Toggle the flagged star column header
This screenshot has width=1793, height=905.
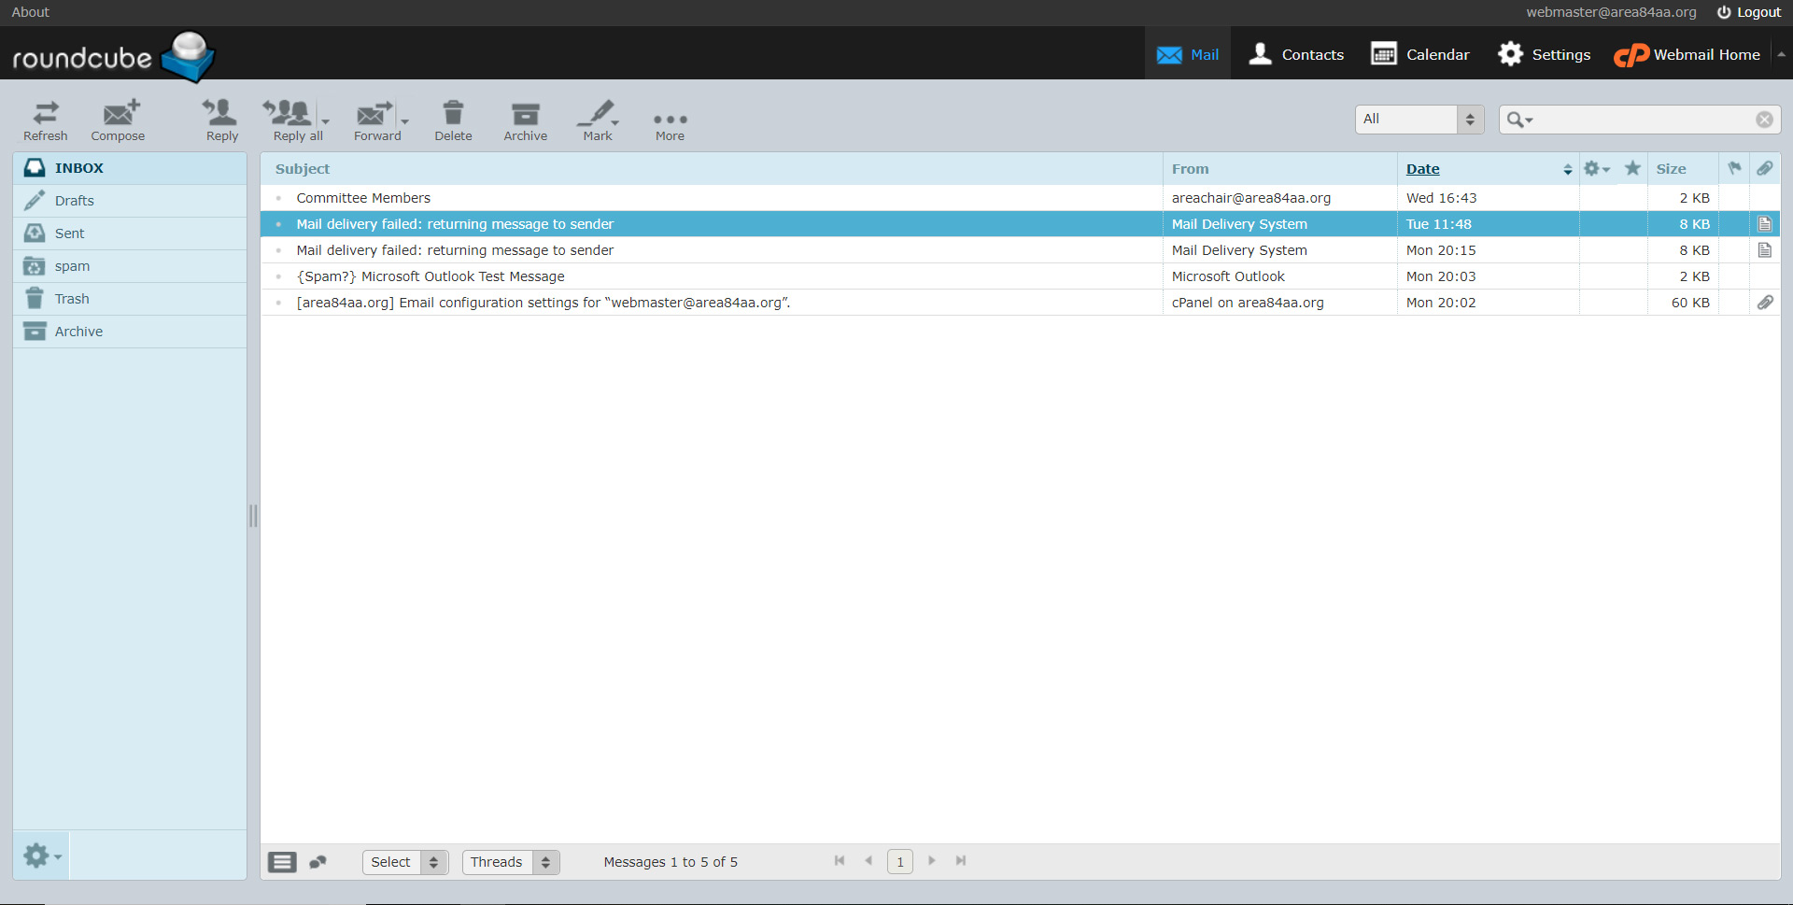tap(1631, 169)
